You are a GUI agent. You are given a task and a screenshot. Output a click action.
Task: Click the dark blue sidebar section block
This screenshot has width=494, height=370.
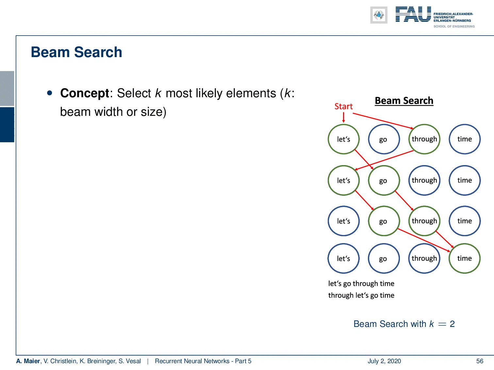click(7, 125)
